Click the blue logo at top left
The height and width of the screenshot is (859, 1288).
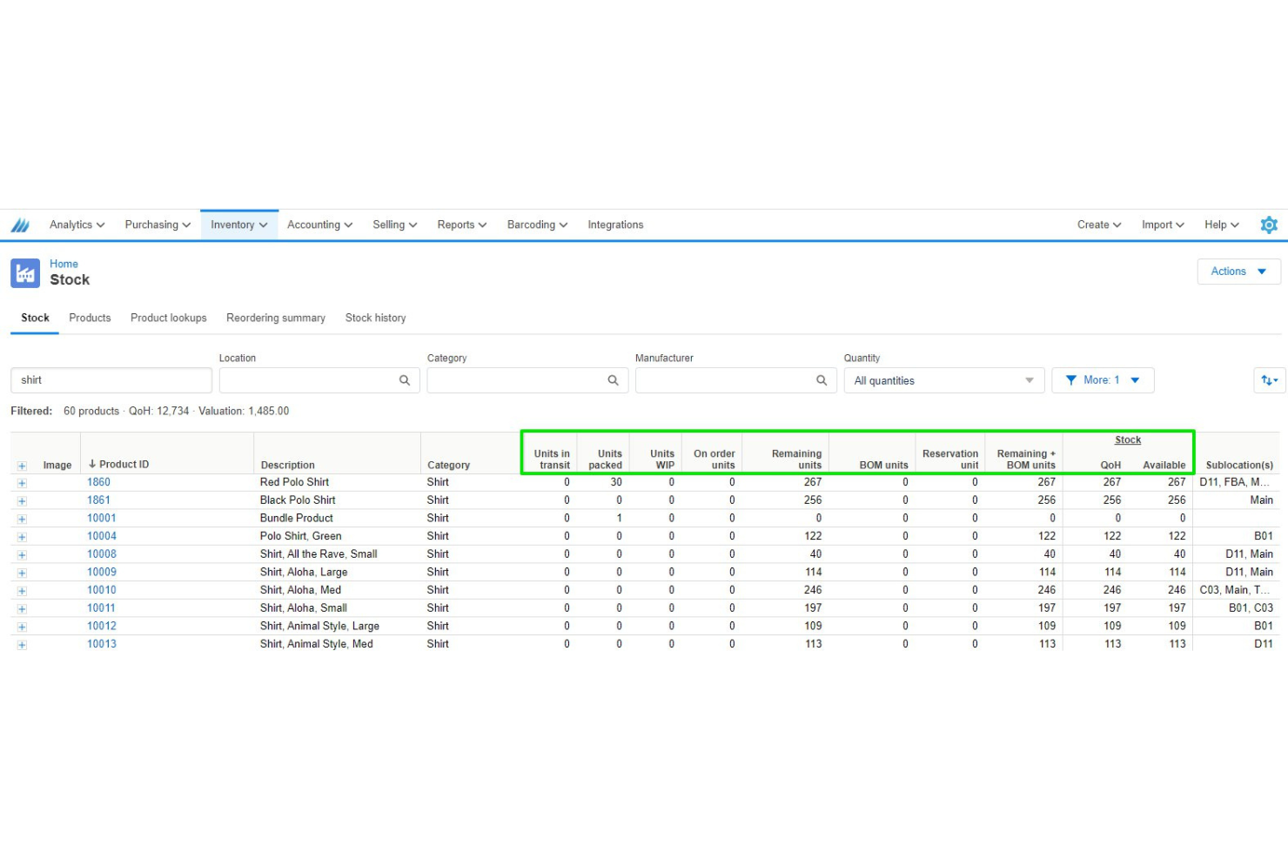[20, 225]
